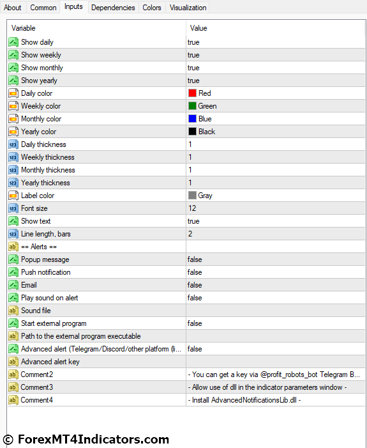Click the boolean icon beside Popup message

(13, 259)
